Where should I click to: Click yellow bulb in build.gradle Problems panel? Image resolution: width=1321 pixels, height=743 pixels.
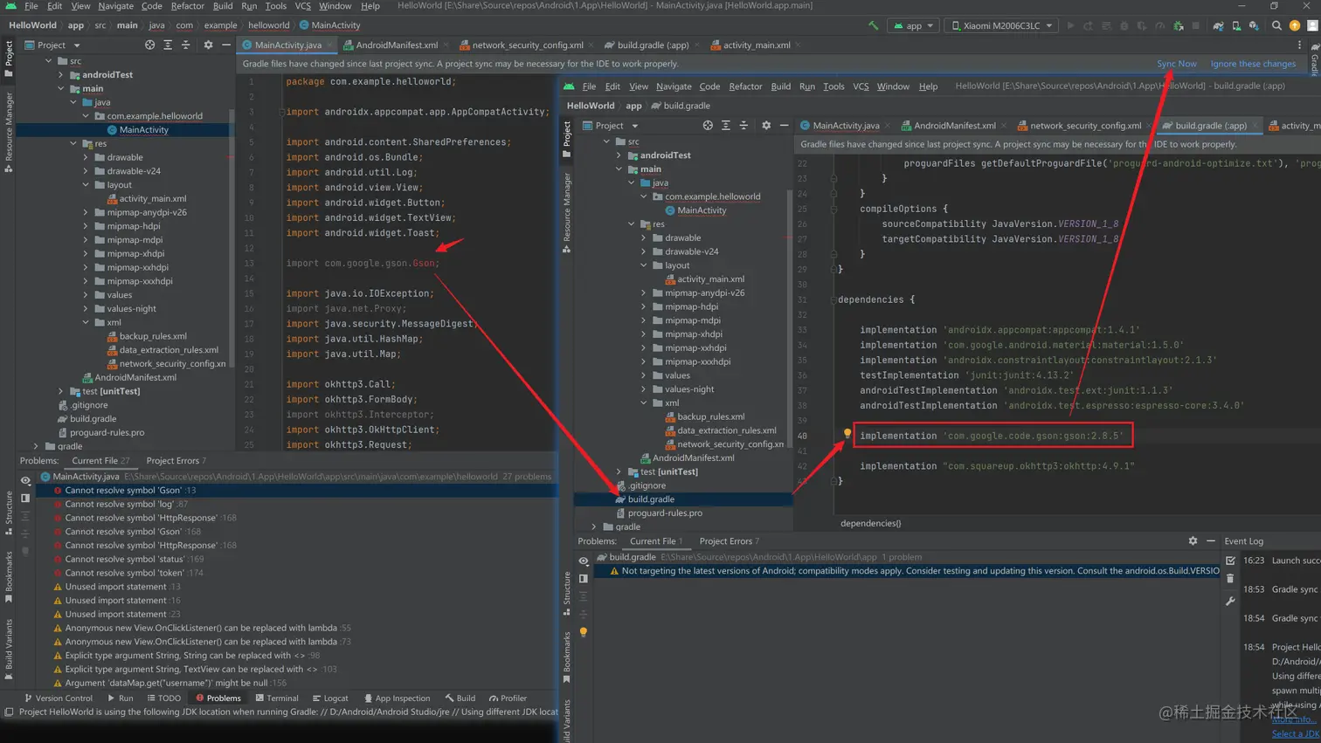pos(584,632)
